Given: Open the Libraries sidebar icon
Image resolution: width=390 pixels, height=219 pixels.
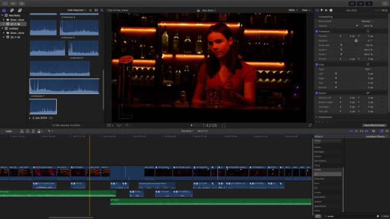Looking at the screenshot, I should click(x=4, y=10).
